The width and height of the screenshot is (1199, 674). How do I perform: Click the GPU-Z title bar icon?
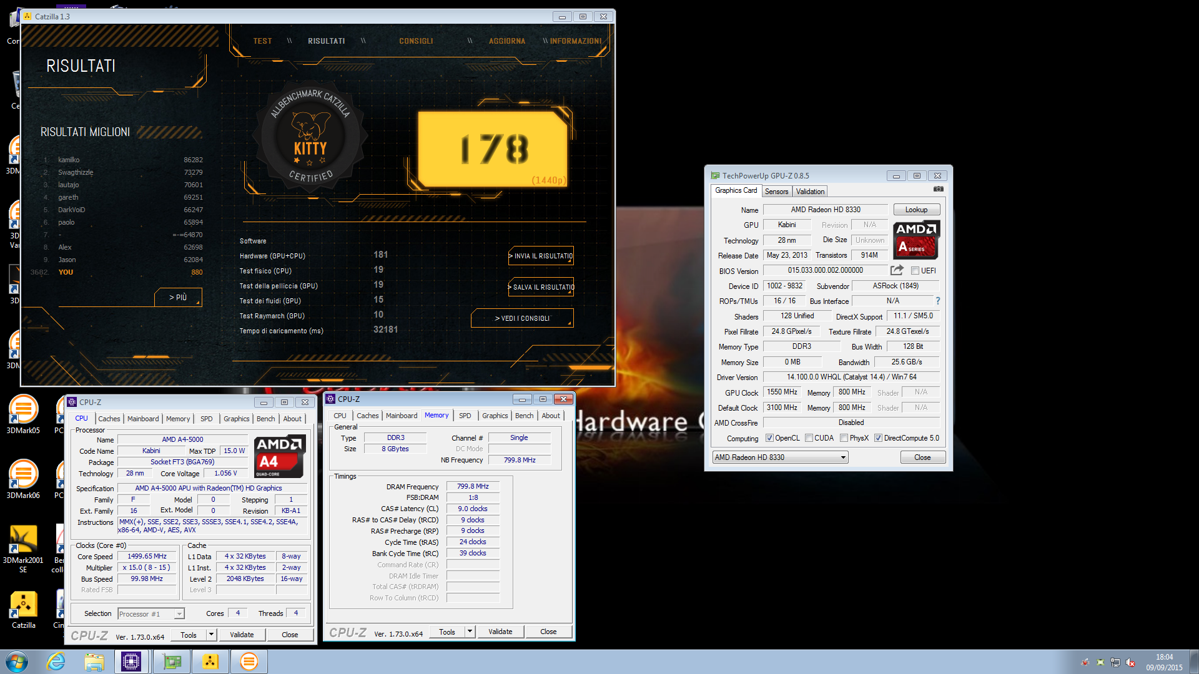point(715,175)
